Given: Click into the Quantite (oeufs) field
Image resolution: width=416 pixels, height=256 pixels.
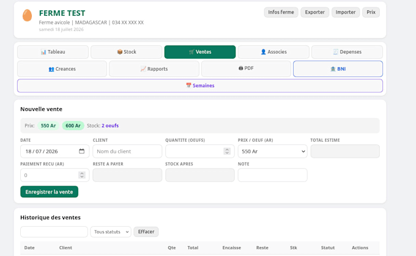Looking at the screenshot, I should tap(200, 152).
